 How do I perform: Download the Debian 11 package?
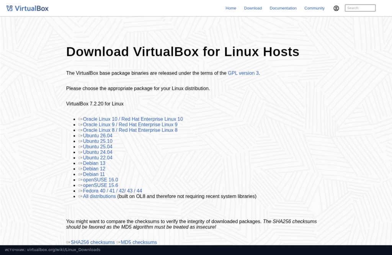coord(94,174)
